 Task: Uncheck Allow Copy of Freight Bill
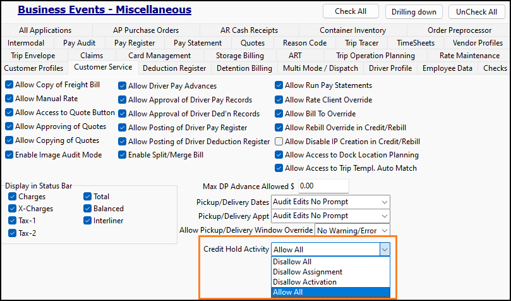pyautogui.click(x=9, y=85)
